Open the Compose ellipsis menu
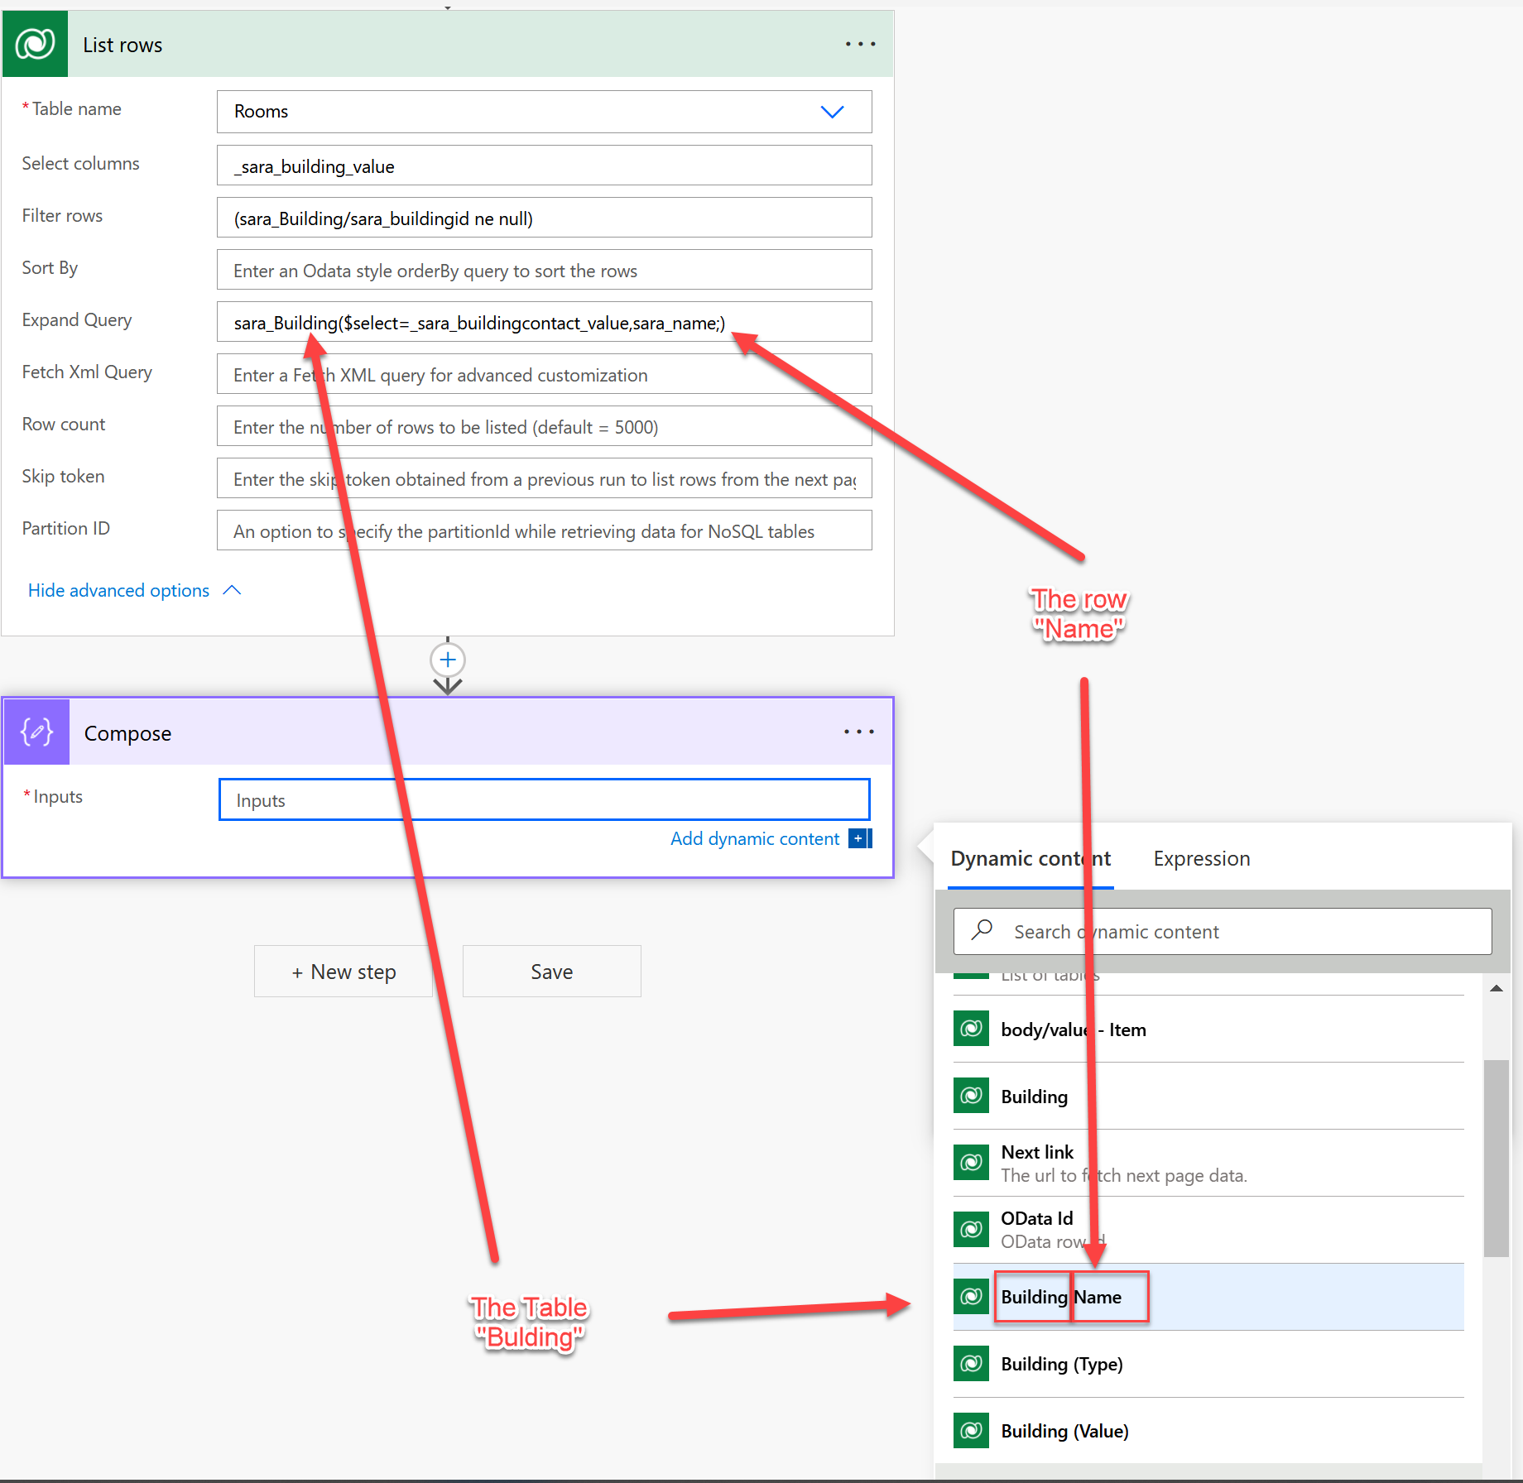Viewport: 1523px width, 1483px height. point(858,732)
